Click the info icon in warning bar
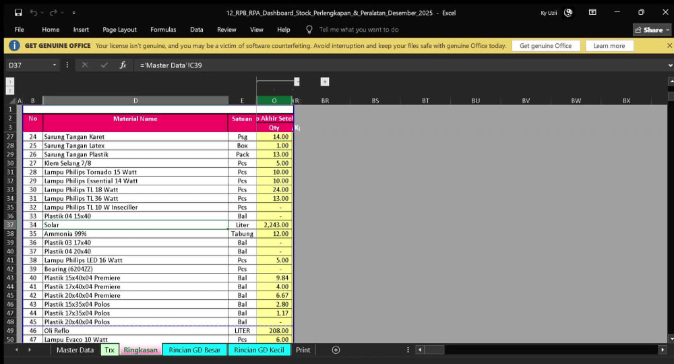 pos(14,46)
